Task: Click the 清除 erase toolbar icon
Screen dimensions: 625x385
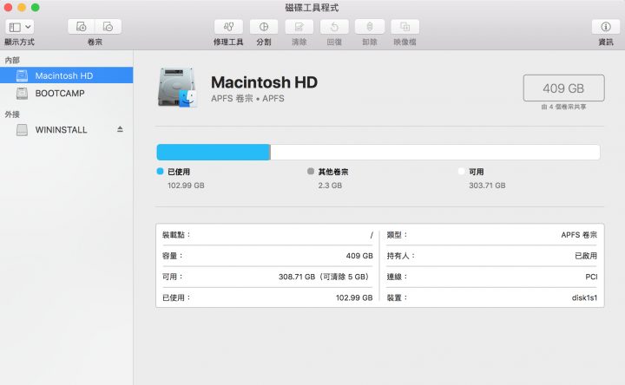Action: [x=299, y=27]
